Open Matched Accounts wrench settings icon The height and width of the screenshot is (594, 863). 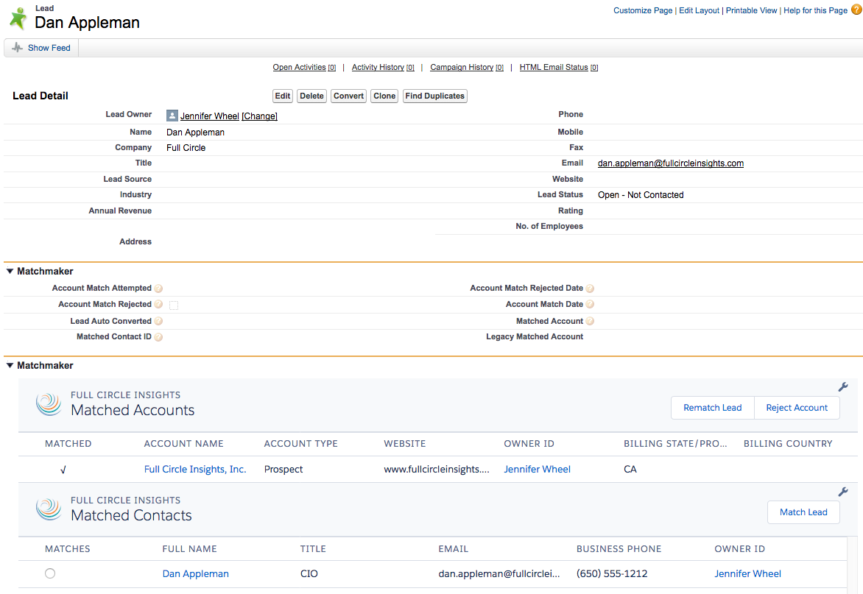(x=842, y=387)
